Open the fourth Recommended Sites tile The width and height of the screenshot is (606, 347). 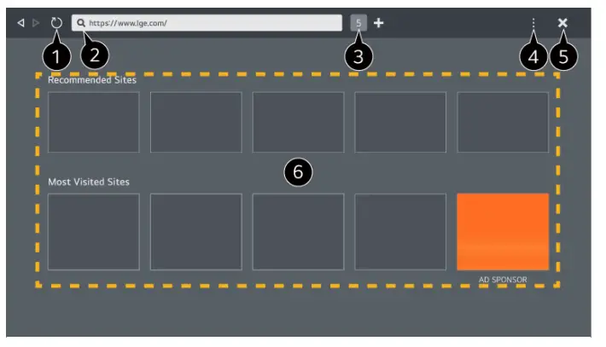point(400,122)
